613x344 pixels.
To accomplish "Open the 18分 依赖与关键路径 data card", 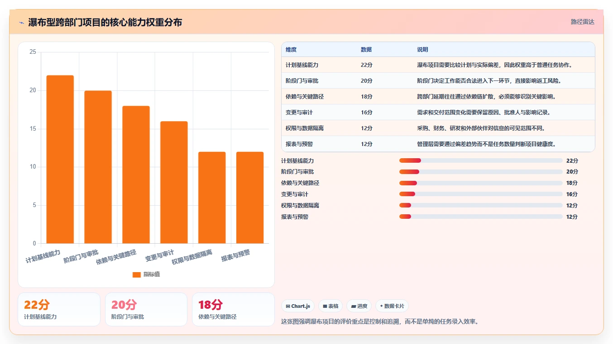I will coord(233,309).
